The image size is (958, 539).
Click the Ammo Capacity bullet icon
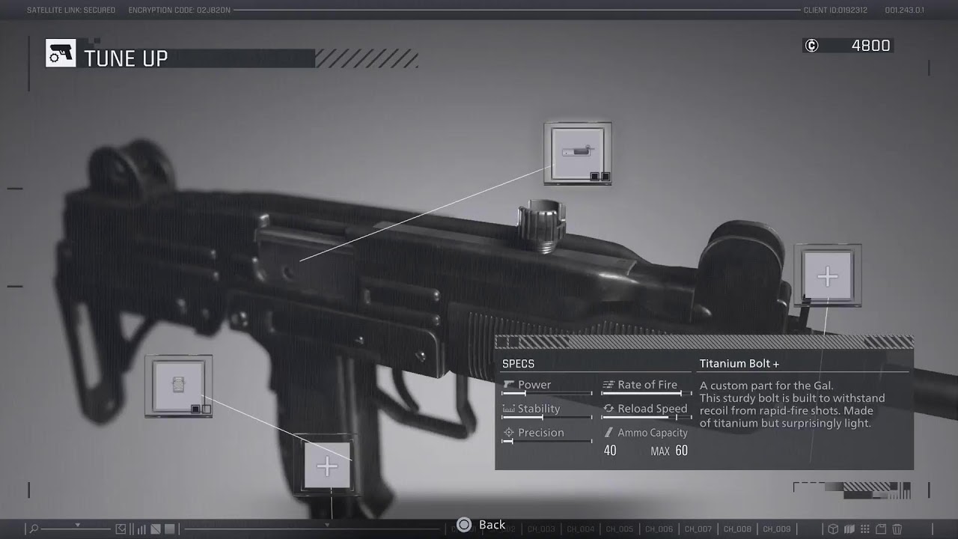click(608, 433)
